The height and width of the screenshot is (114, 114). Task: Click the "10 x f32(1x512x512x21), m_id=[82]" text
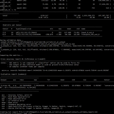[20, 87]
